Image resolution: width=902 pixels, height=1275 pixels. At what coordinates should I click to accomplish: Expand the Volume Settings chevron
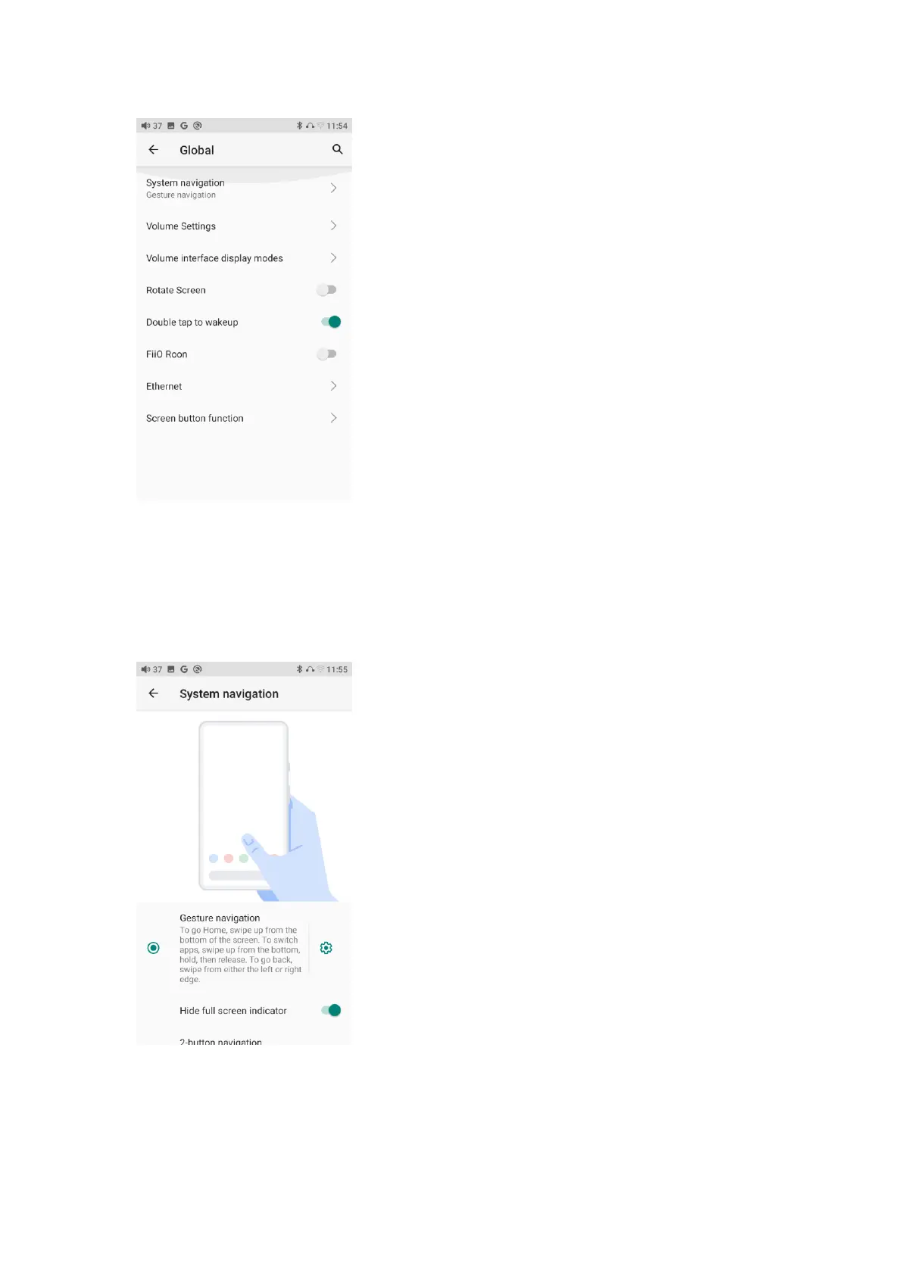click(333, 226)
